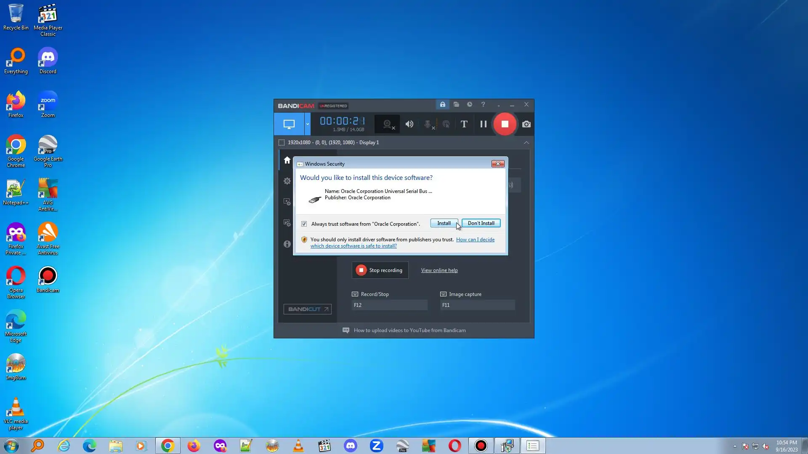808x454 pixels.
Task: Open the scheduled recording clock icon
Action: (x=470, y=104)
